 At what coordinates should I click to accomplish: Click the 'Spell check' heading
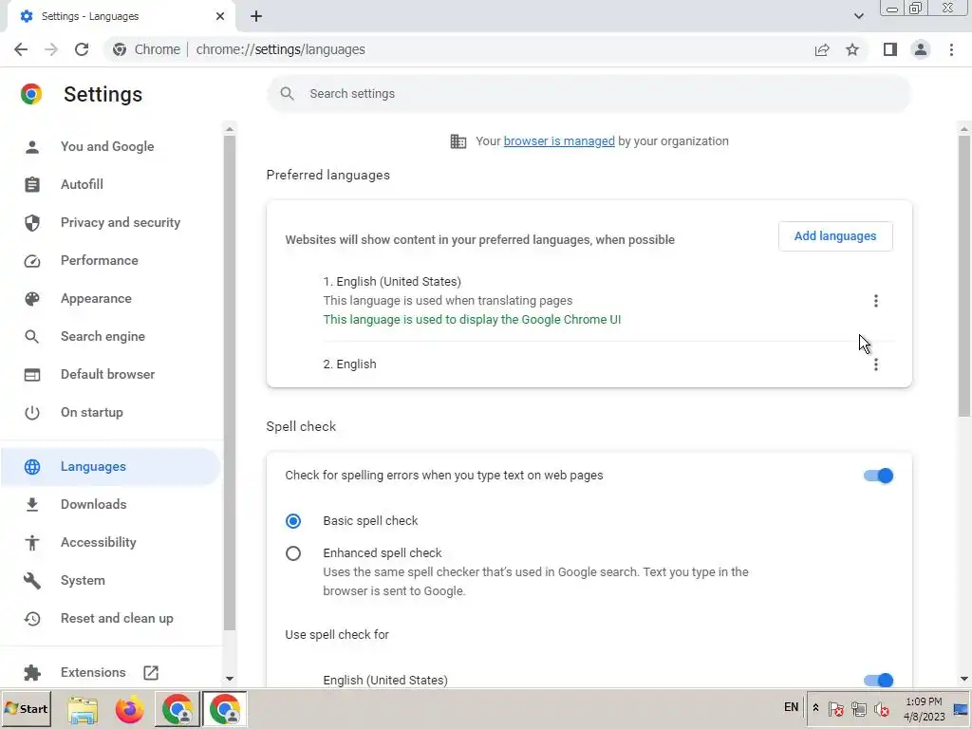coord(301,427)
